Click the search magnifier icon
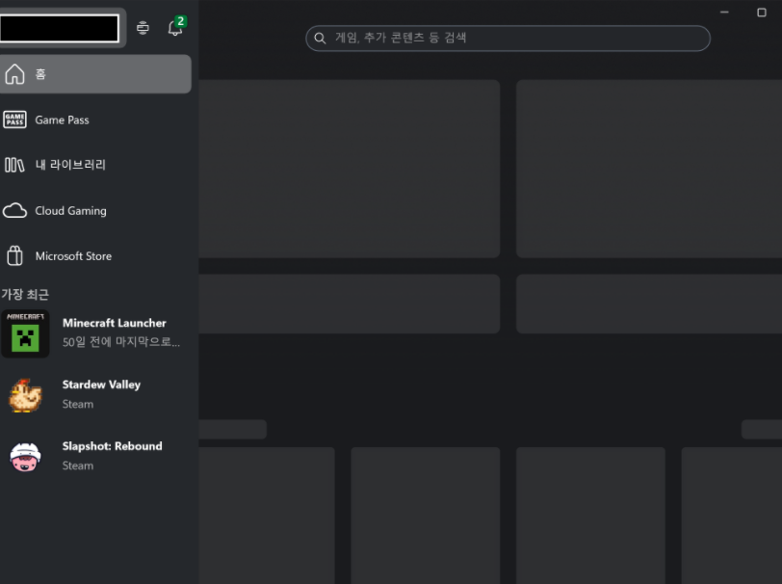Image resolution: width=782 pixels, height=584 pixels. (x=320, y=38)
